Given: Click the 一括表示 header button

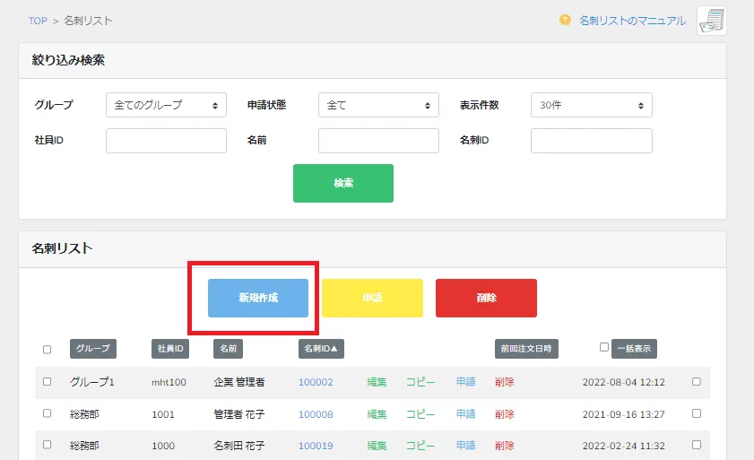Looking at the screenshot, I should tap(634, 349).
